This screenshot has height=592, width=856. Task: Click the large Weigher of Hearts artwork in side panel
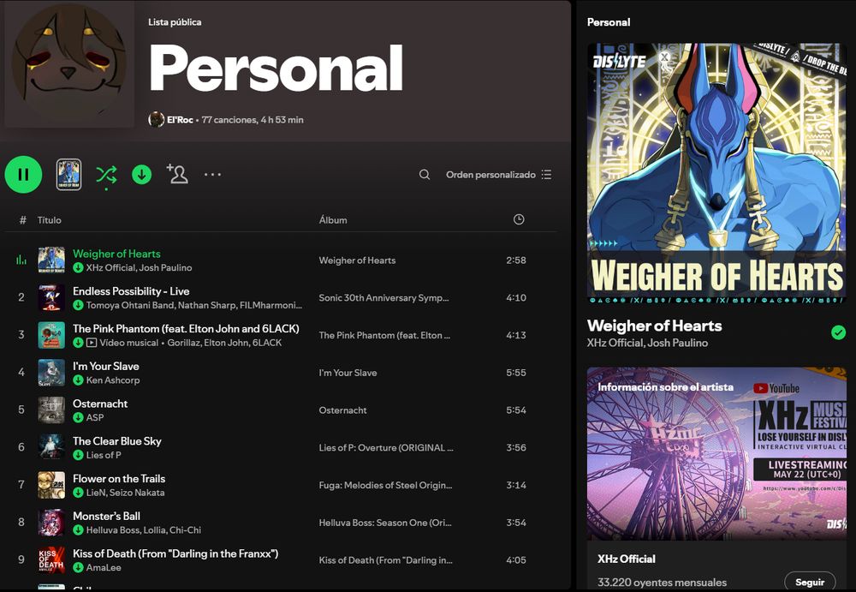point(716,173)
